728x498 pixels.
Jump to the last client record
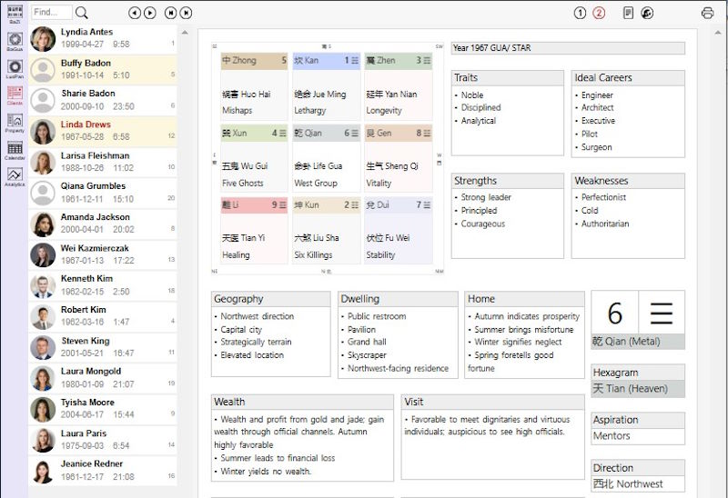coord(186,13)
